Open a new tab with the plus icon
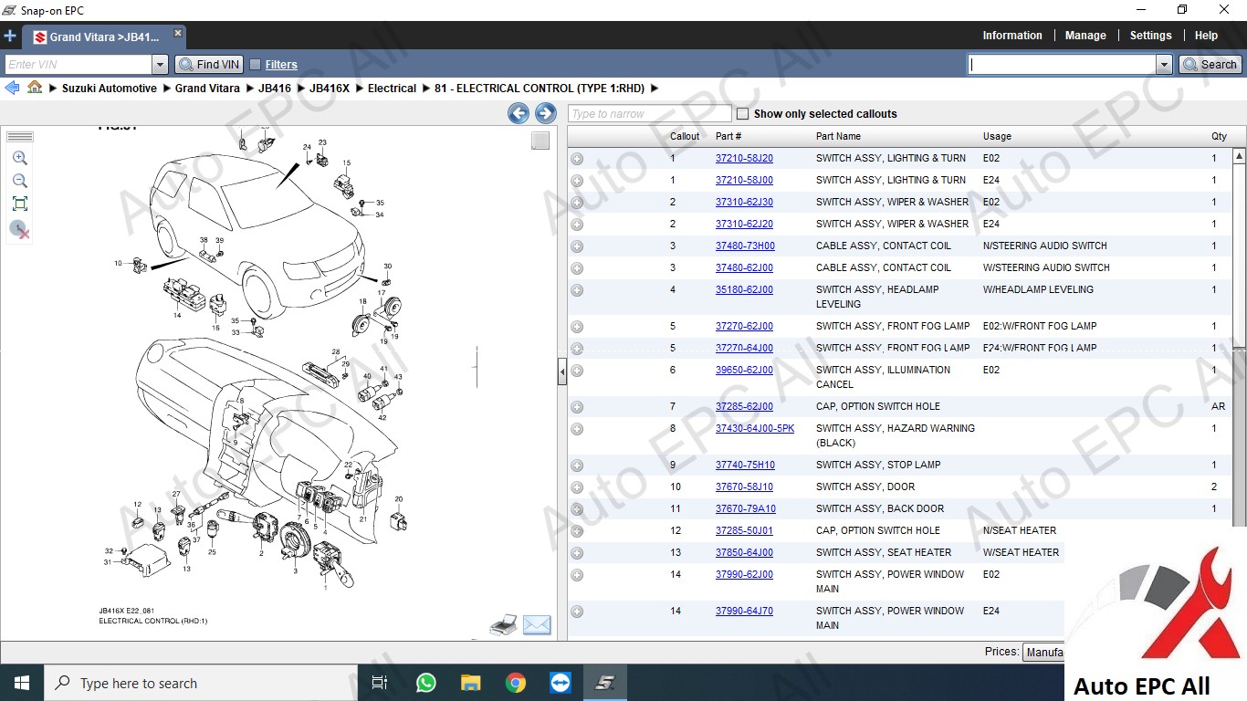 click(10, 37)
